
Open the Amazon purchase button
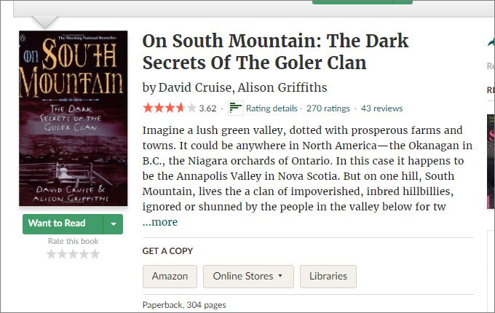tap(170, 277)
